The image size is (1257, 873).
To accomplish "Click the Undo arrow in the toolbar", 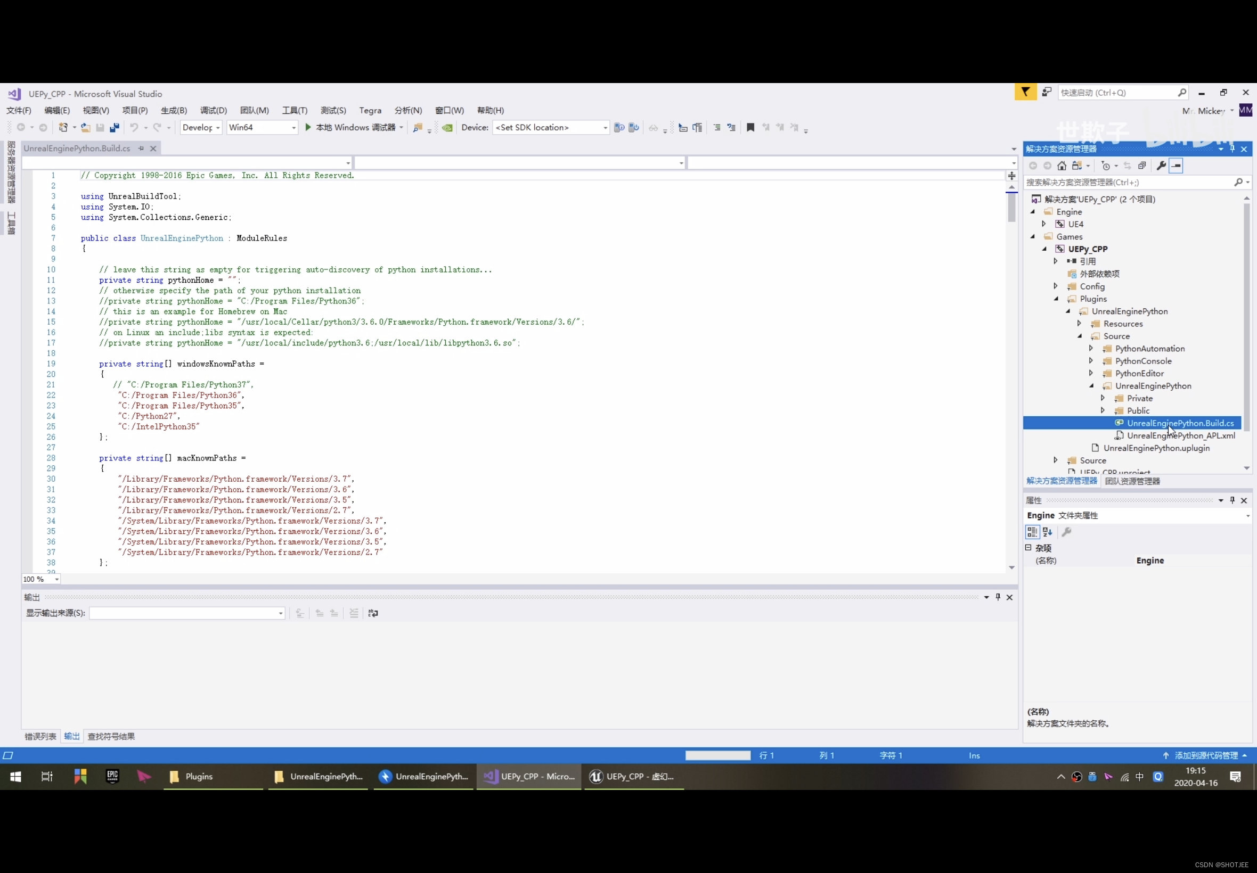I will (x=134, y=127).
